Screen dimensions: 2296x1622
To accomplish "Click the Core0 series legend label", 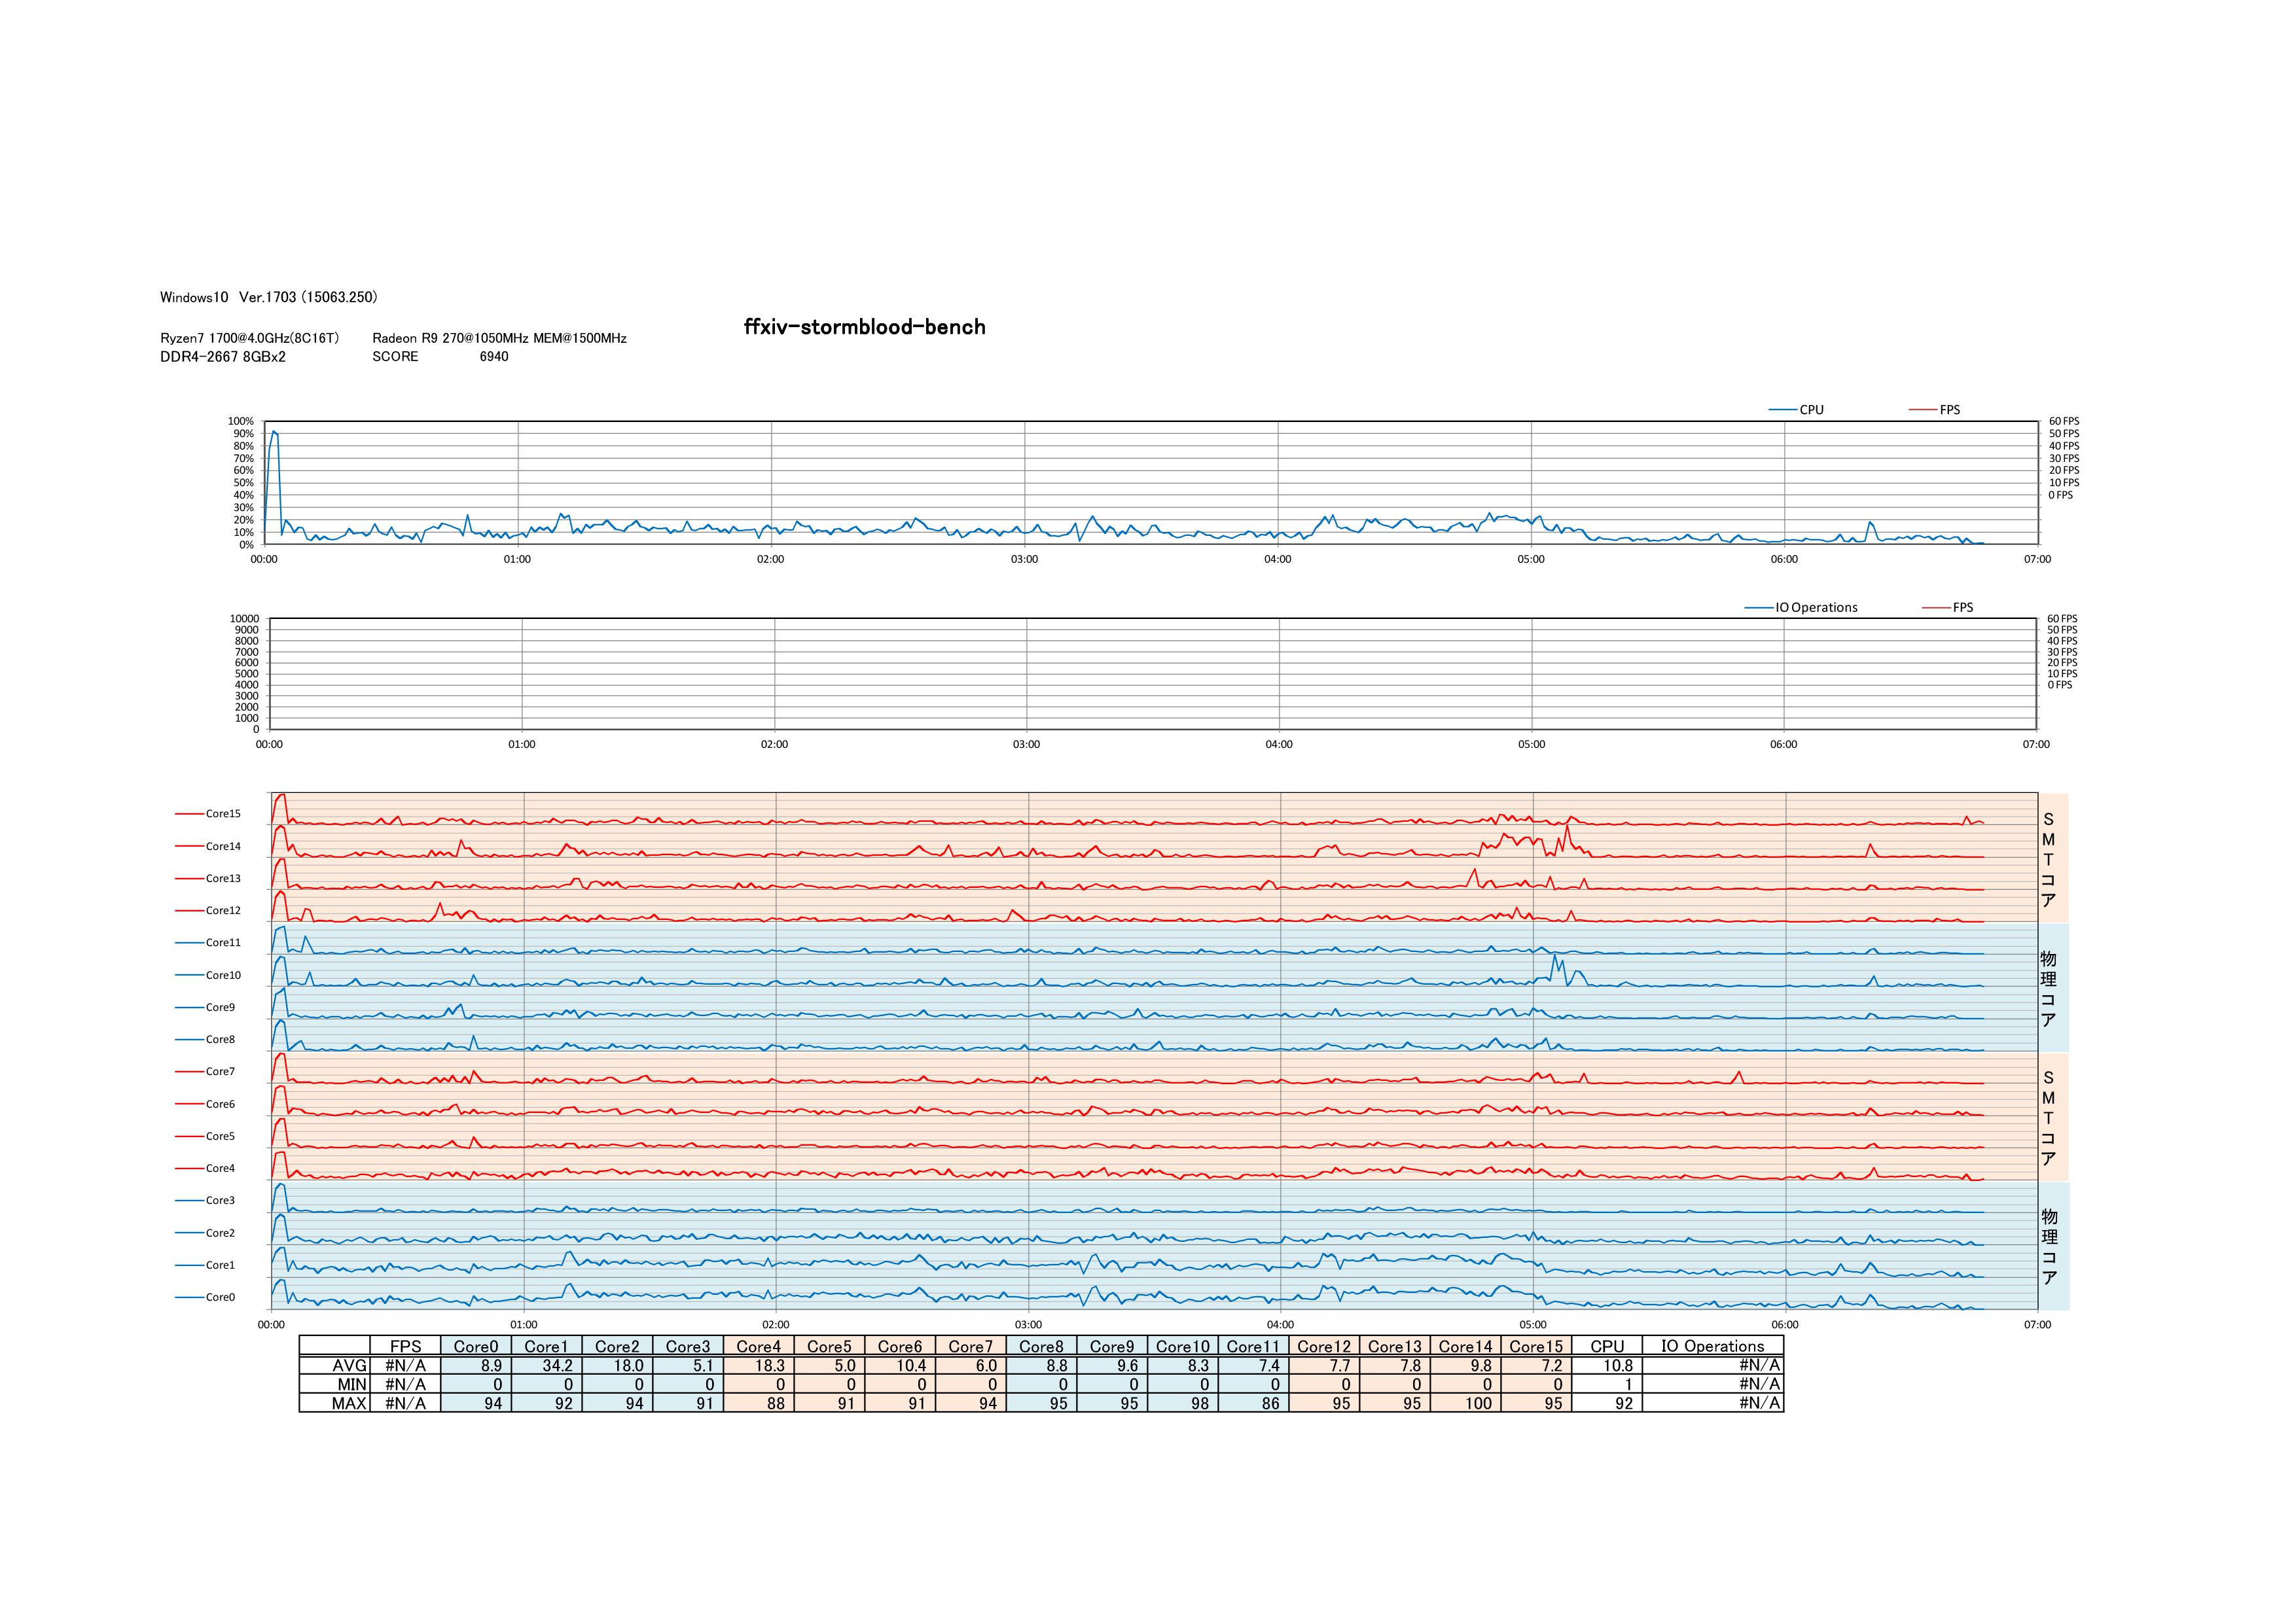I will click(220, 1297).
